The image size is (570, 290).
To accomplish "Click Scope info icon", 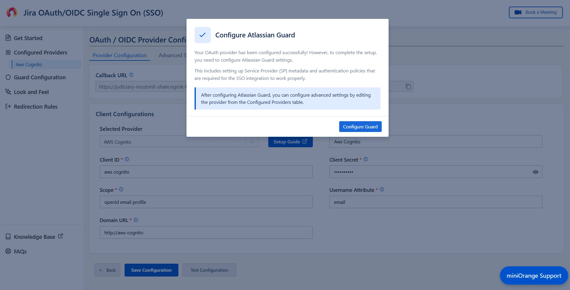I will (x=121, y=189).
